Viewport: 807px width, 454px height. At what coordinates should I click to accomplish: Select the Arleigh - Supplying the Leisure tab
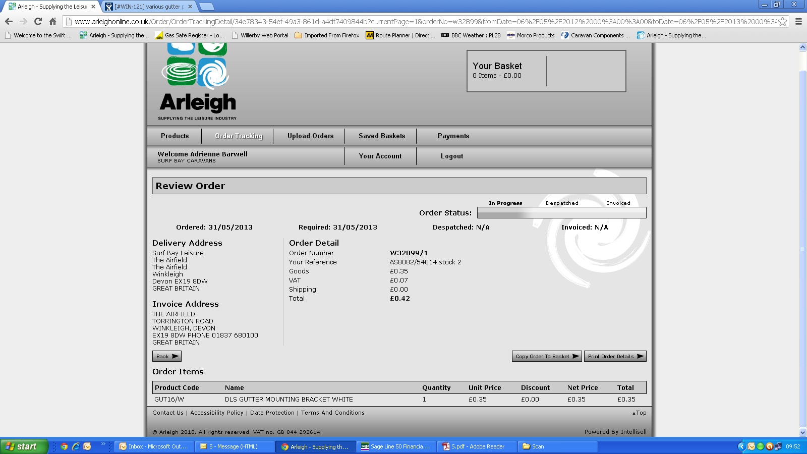tap(50, 7)
